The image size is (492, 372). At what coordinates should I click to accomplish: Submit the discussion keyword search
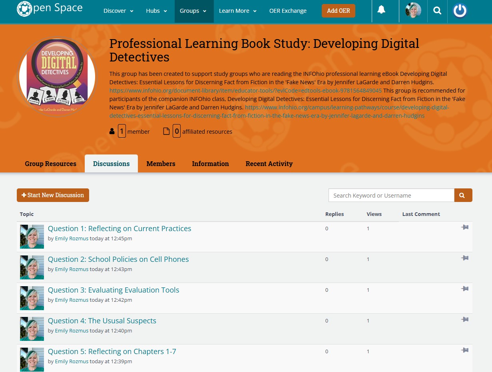tap(463, 195)
